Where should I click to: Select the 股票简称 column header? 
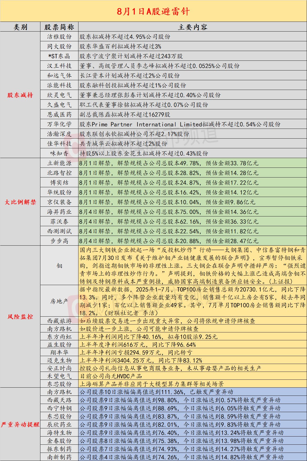(x=59, y=27)
